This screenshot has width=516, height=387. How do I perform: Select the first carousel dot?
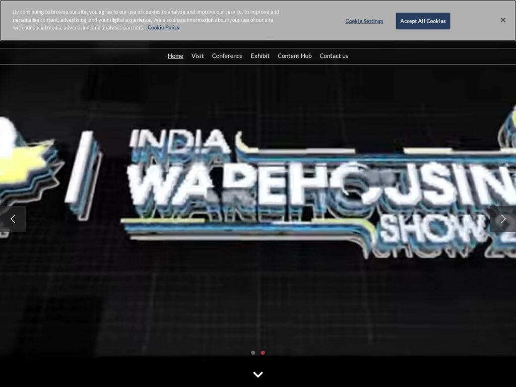click(253, 352)
